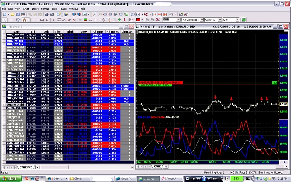This screenshot has height=182, width=291.
Task: Click the media player pause button in taskbar
Action: pos(204,179)
